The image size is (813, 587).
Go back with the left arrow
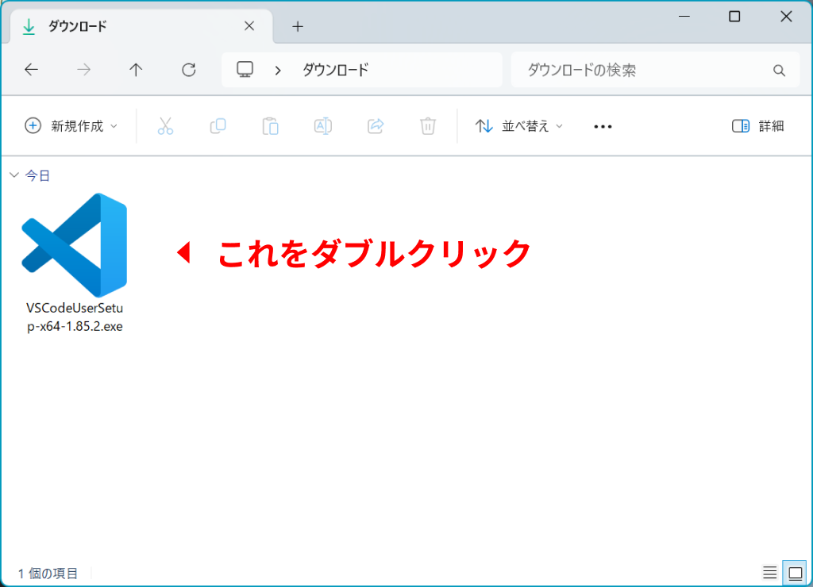pyautogui.click(x=32, y=70)
